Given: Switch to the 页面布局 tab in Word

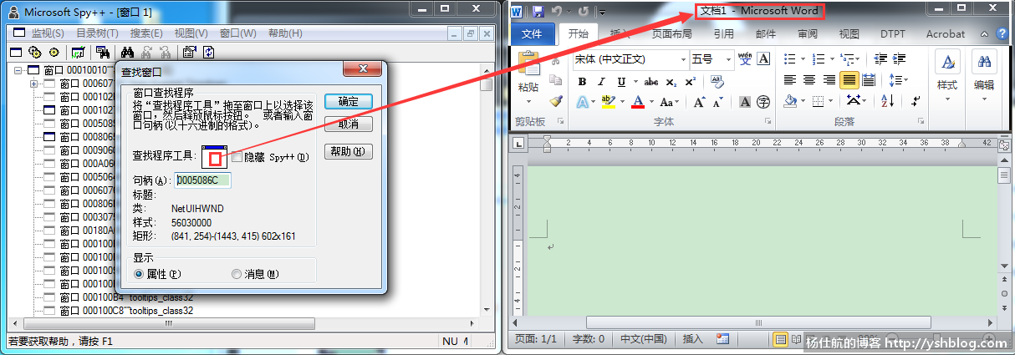Looking at the screenshot, I should click(x=671, y=34).
